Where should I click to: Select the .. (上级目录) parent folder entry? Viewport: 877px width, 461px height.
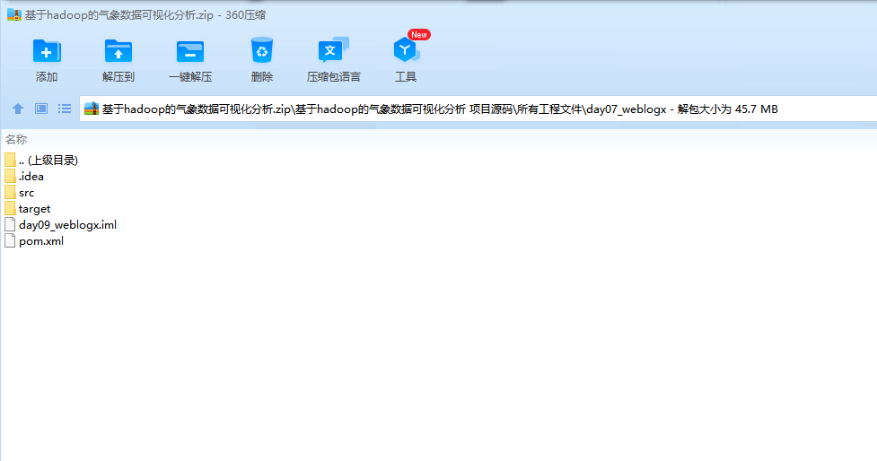41,161
